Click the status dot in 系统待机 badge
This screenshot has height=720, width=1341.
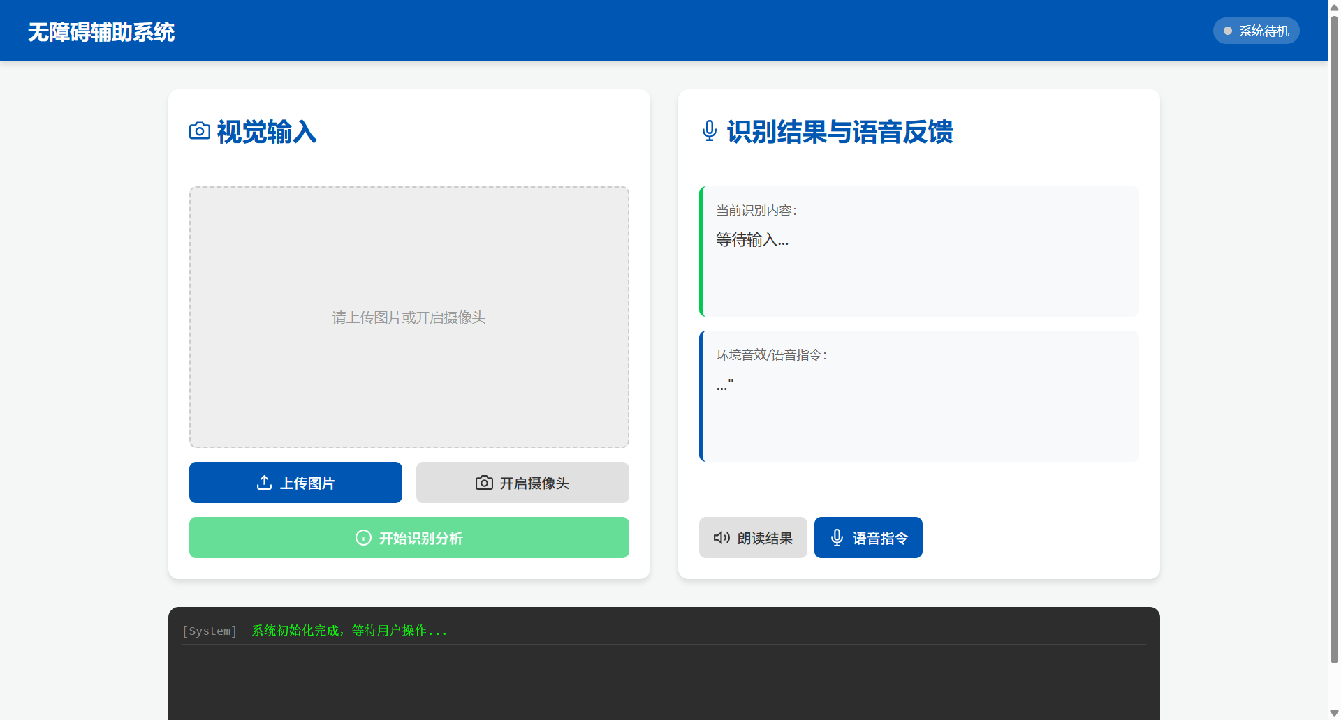(1227, 30)
